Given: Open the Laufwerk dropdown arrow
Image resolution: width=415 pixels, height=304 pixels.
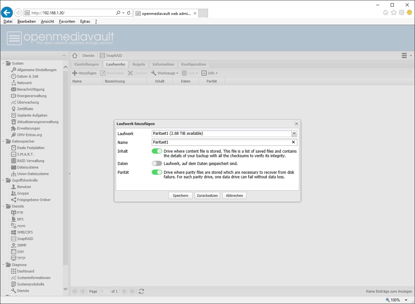Looking at the screenshot, I should (x=294, y=133).
